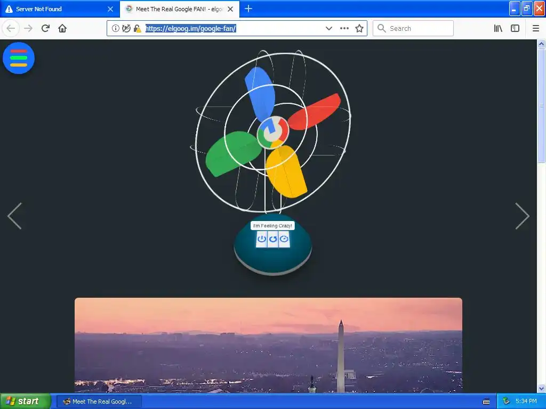Image resolution: width=546 pixels, height=409 pixels.
Task: Bookmark this page with the star
Action: [x=359, y=28]
